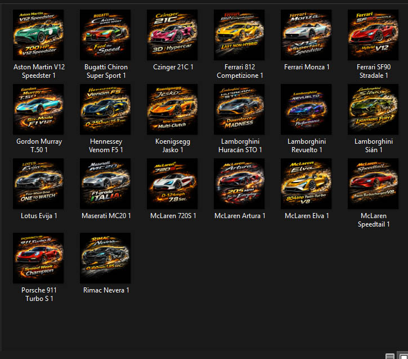Click the Lamborghini Revuelto 1 thumbnail
The height and width of the screenshot is (359, 408).
click(x=306, y=109)
